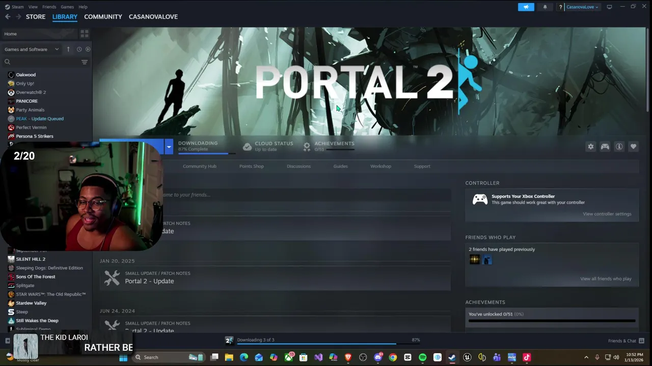Select Still Wakes the Deep in list
This screenshot has height=366, width=652.
tap(37, 321)
